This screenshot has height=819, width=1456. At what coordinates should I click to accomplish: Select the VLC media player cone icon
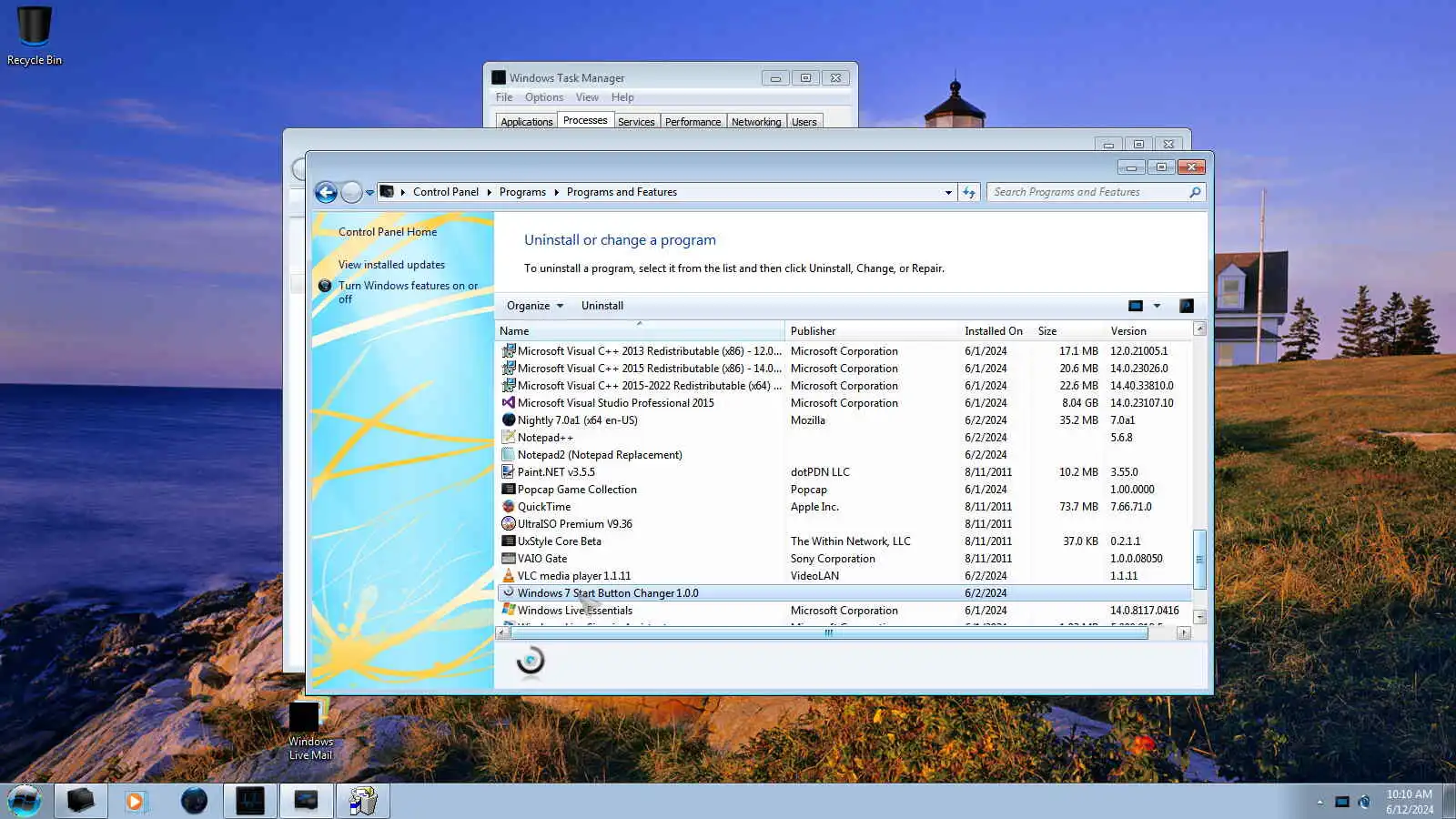click(509, 576)
